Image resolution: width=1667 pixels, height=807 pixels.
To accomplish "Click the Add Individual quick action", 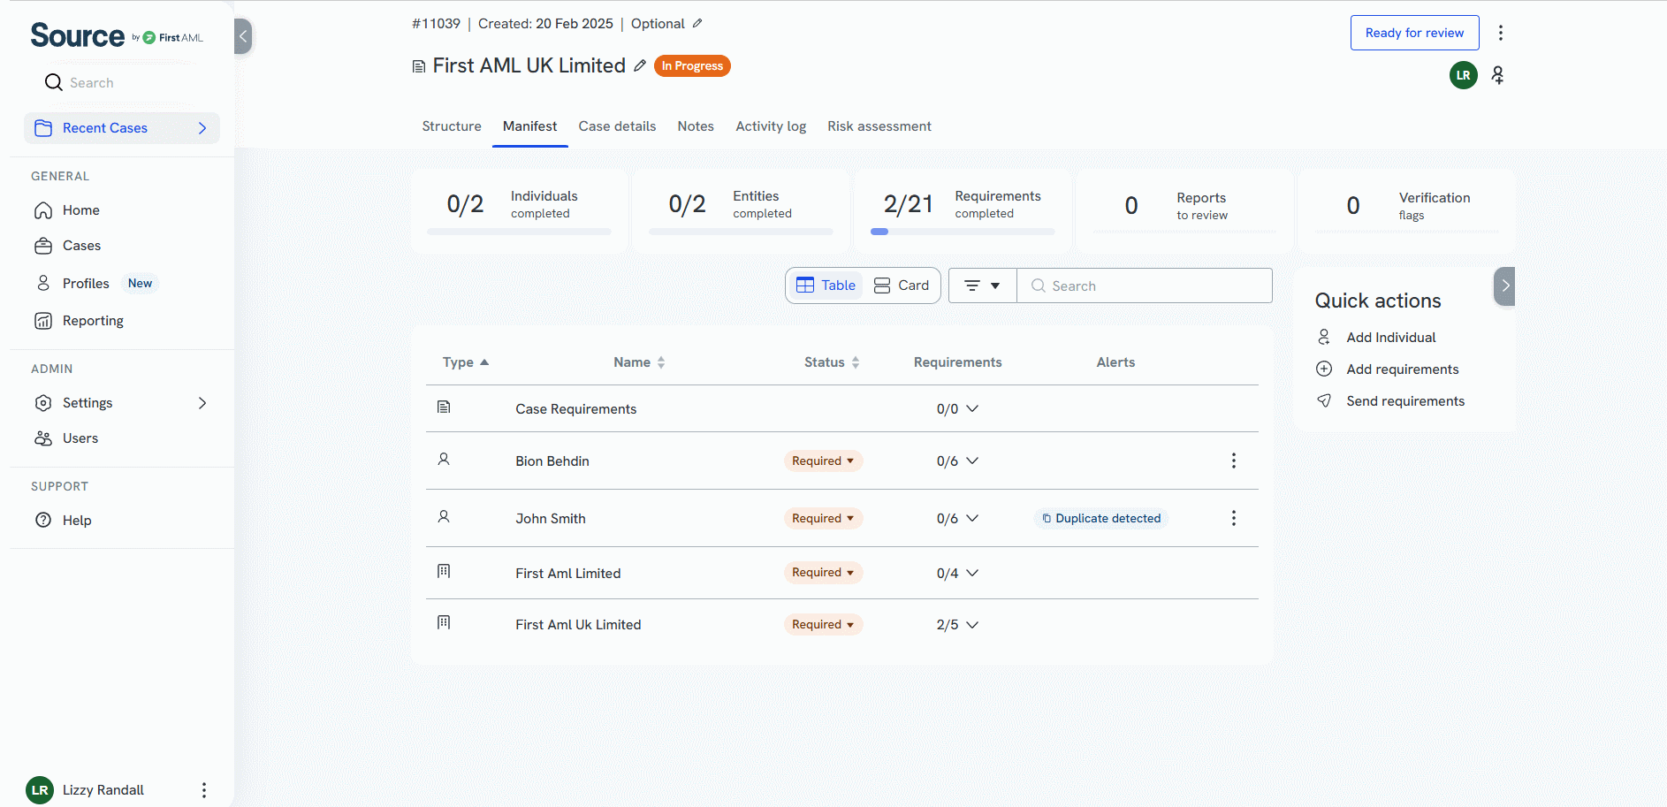I will tap(1391, 338).
